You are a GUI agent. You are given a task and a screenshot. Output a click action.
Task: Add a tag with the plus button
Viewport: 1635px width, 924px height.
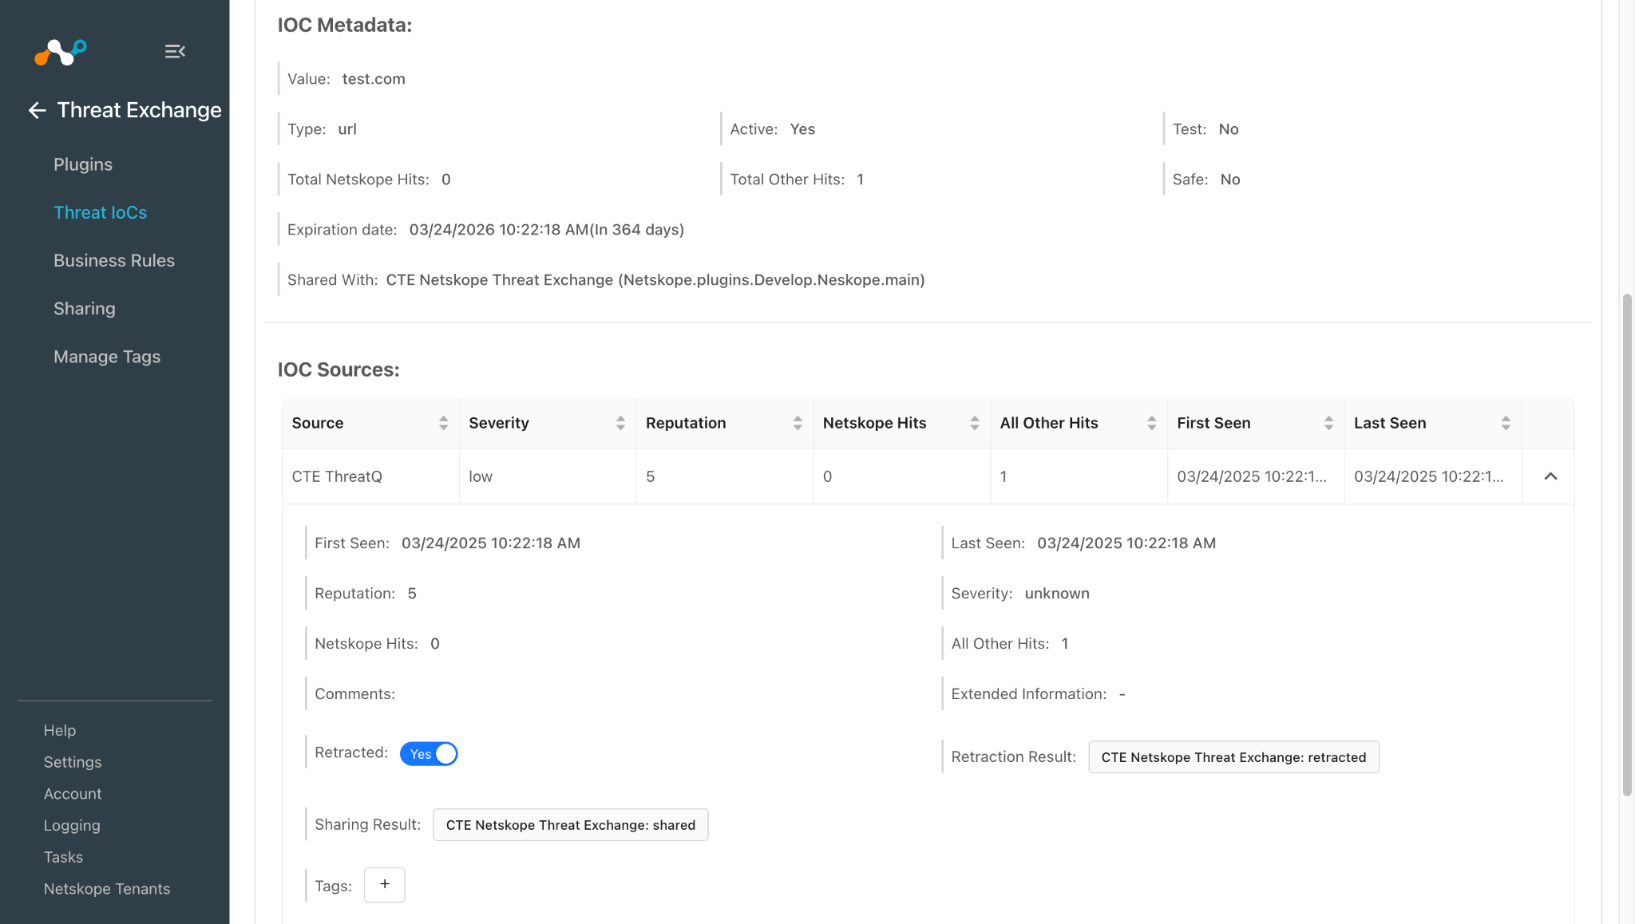click(385, 885)
